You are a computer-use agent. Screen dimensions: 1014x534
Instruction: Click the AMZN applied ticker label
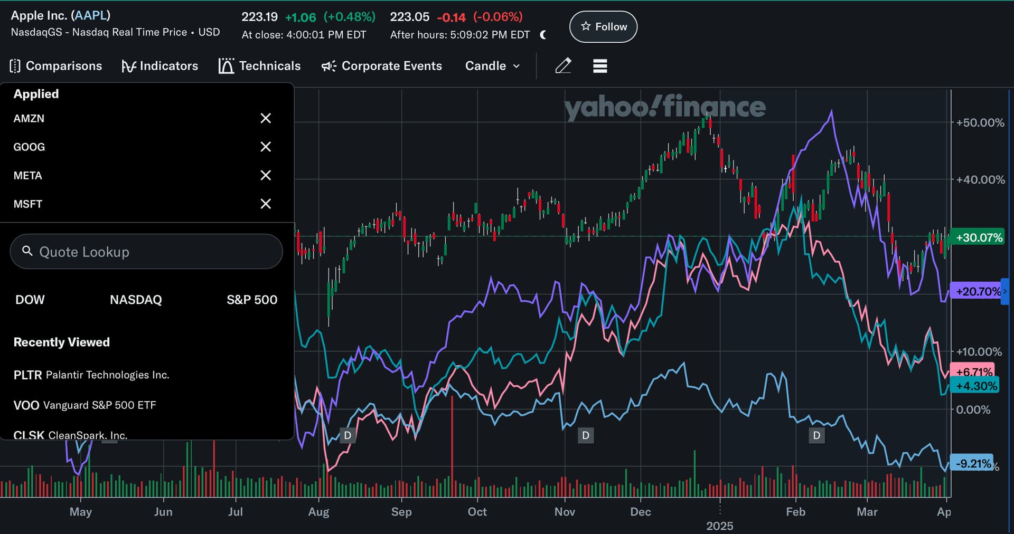tap(29, 118)
